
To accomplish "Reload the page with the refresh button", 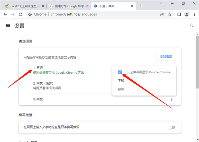I will [x=21, y=14].
